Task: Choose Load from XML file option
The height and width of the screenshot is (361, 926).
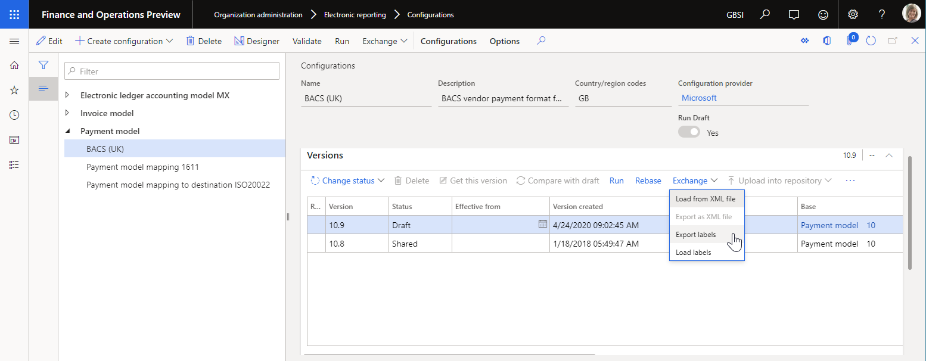Action: [707, 199]
